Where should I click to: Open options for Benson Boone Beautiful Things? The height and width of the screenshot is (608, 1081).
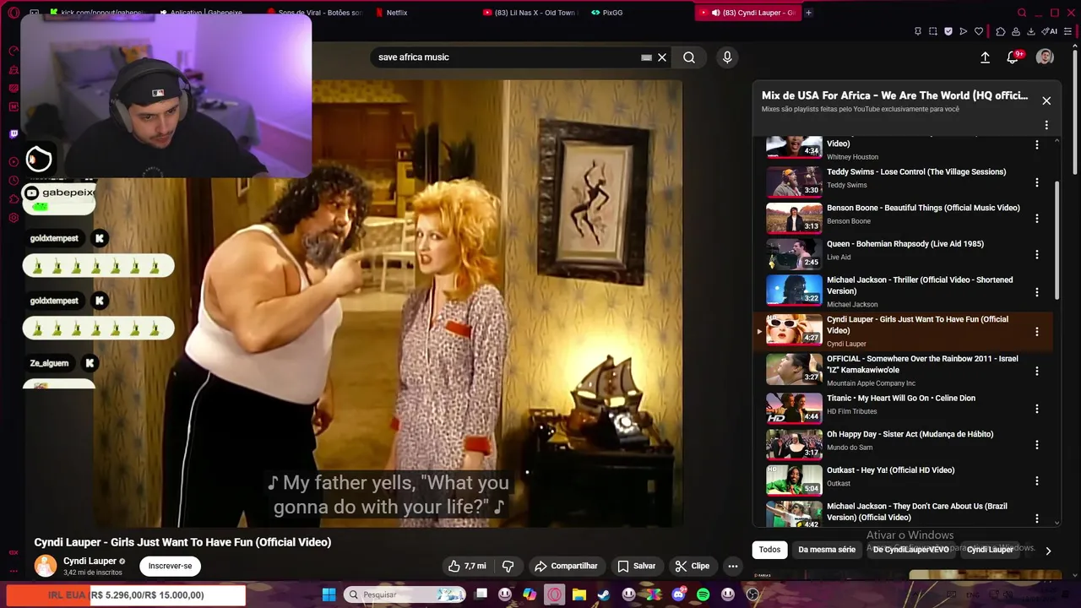coord(1036,219)
